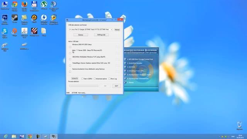This screenshot has height=139, width=247.
Task: Click the greyed-out GO button
Action: click(x=105, y=86)
